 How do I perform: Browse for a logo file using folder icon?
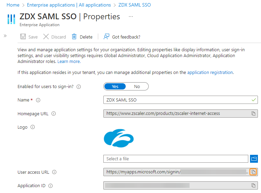tap(254, 159)
